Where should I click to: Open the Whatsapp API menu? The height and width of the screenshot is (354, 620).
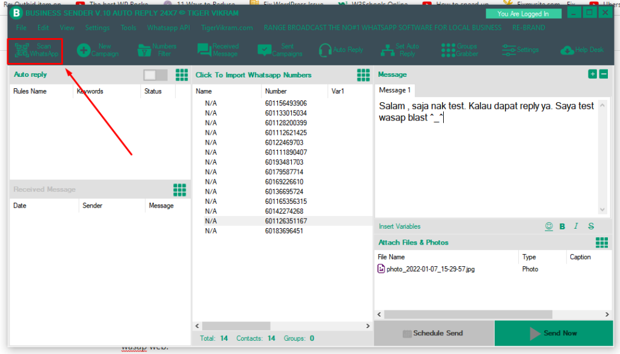coord(168,28)
